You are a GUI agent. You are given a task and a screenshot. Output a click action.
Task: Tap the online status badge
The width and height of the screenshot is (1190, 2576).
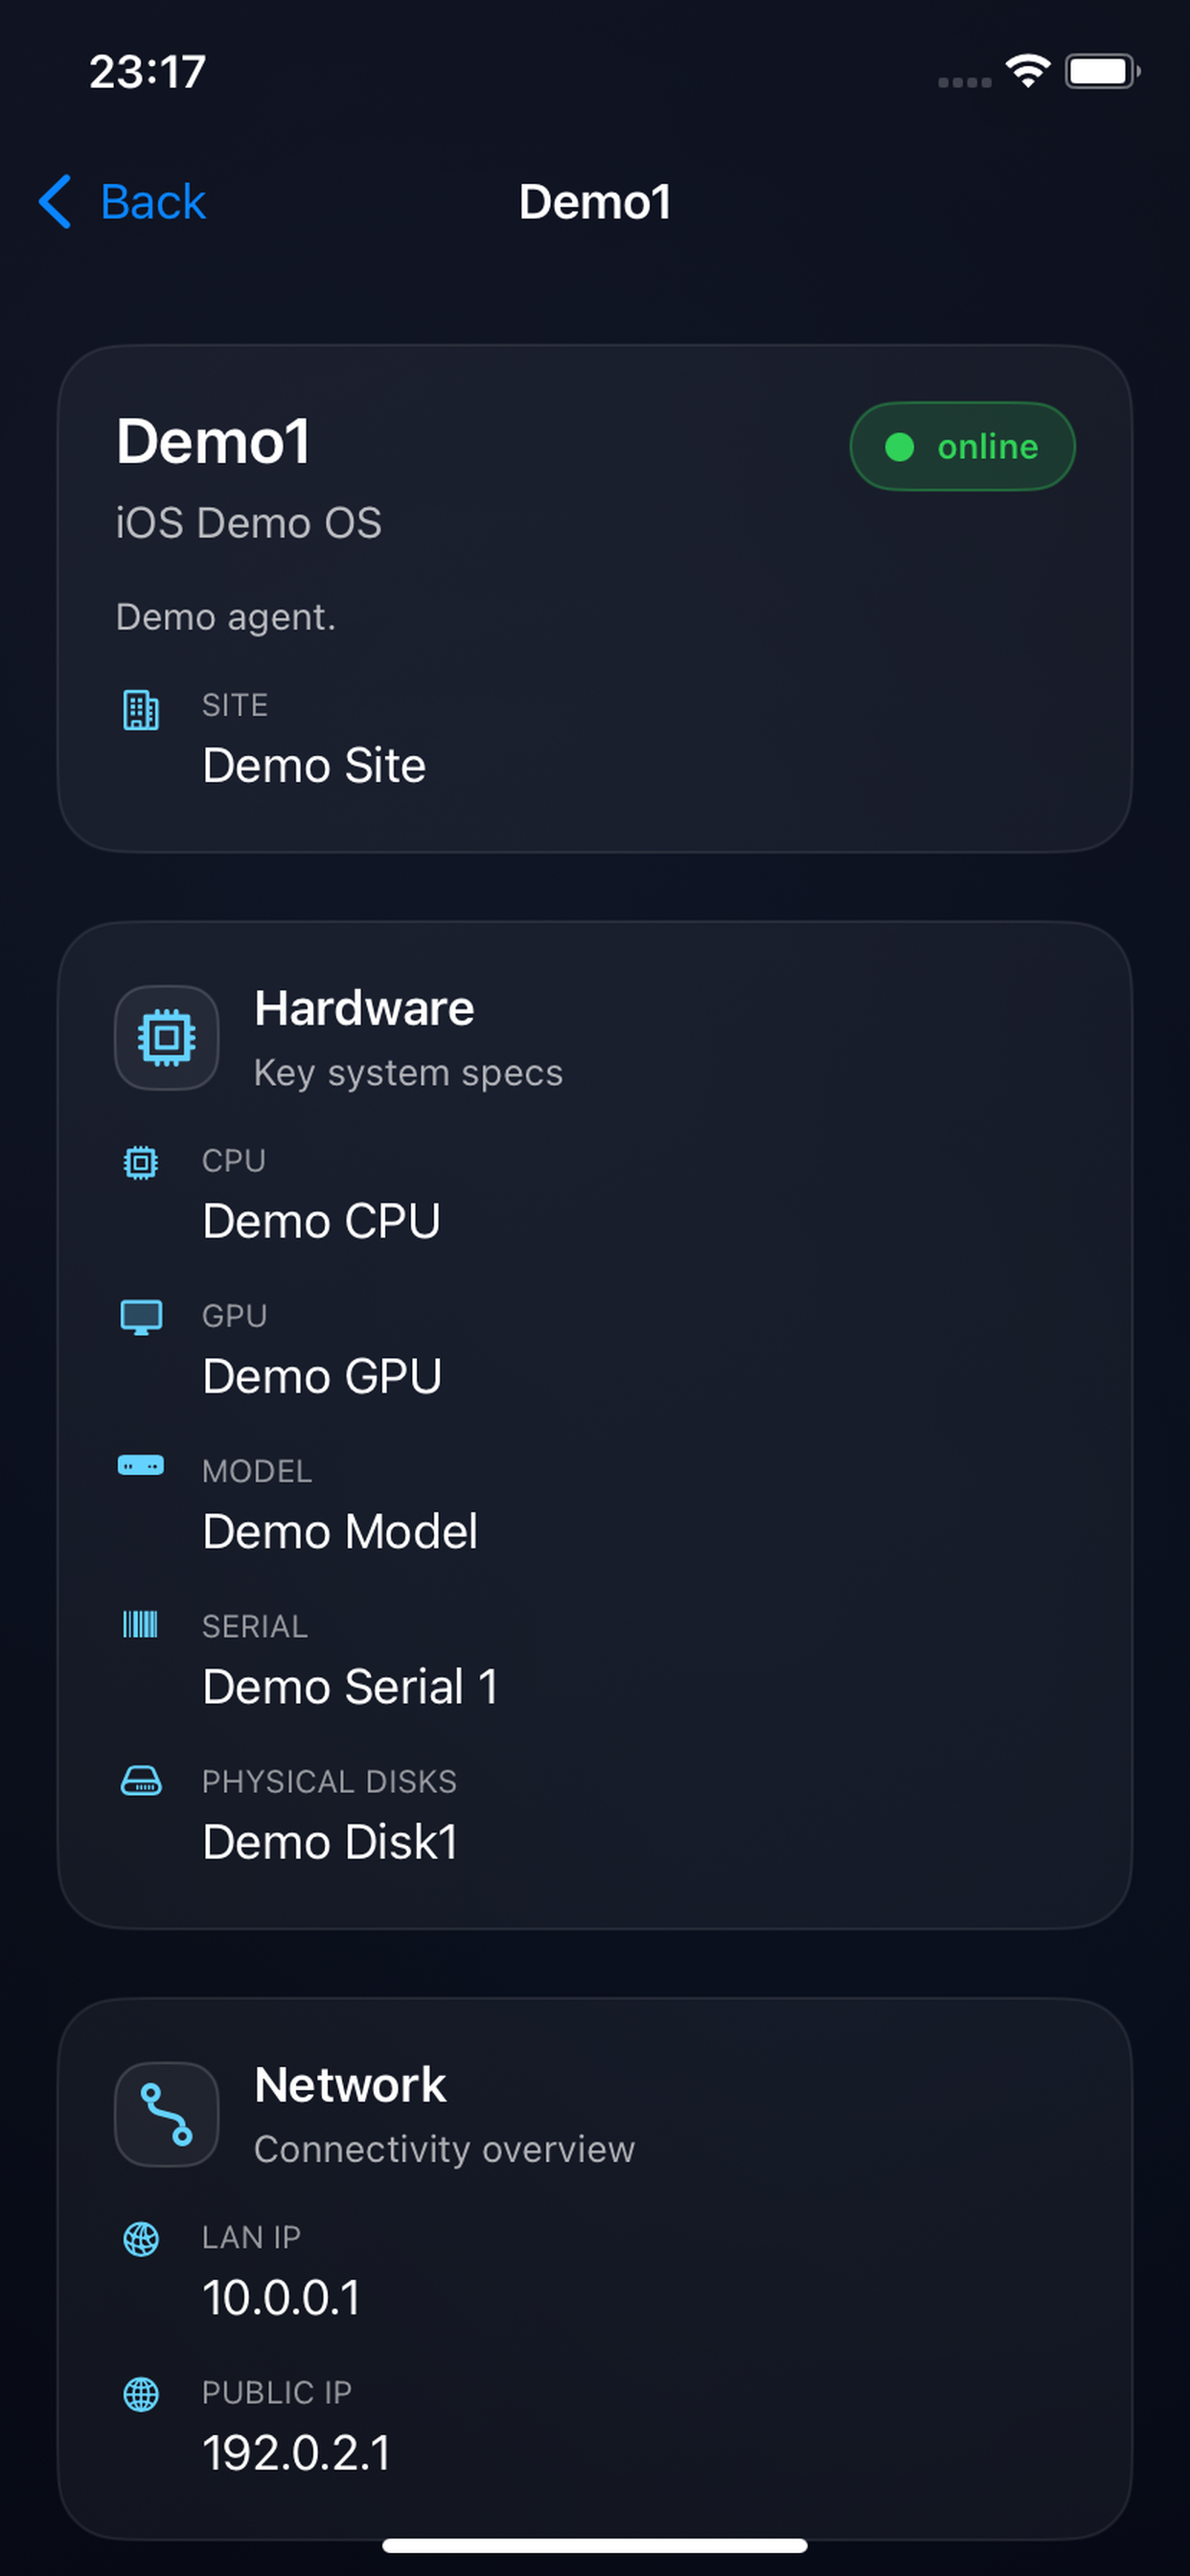pyautogui.click(x=962, y=446)
